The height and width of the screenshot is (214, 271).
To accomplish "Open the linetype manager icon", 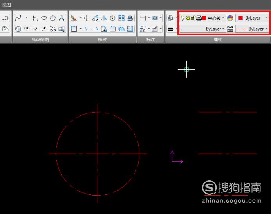I will 230,29.
